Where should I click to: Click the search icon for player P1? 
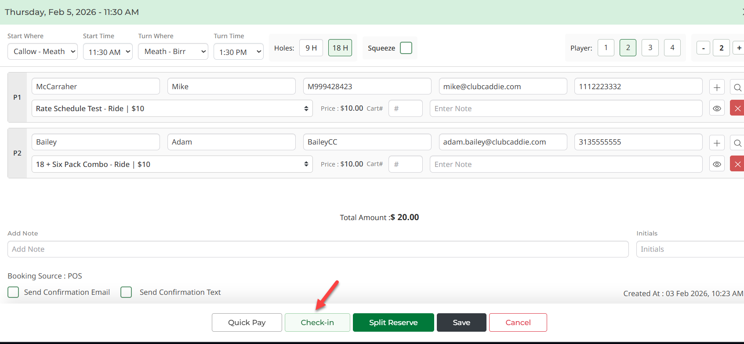(737, 87)
